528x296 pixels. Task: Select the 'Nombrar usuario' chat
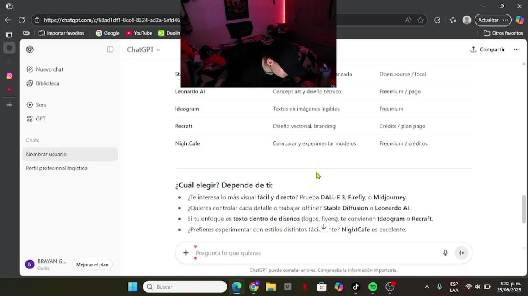click(x=70, y=154)
